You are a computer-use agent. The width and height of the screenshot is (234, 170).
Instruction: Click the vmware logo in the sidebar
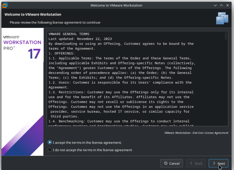[11, 37]
